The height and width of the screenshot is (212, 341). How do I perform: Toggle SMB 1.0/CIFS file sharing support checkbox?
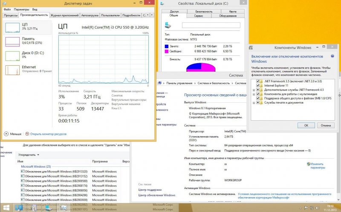[258, 98]
